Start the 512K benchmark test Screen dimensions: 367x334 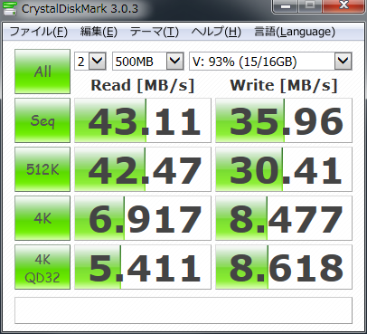(x=42, y=169)
